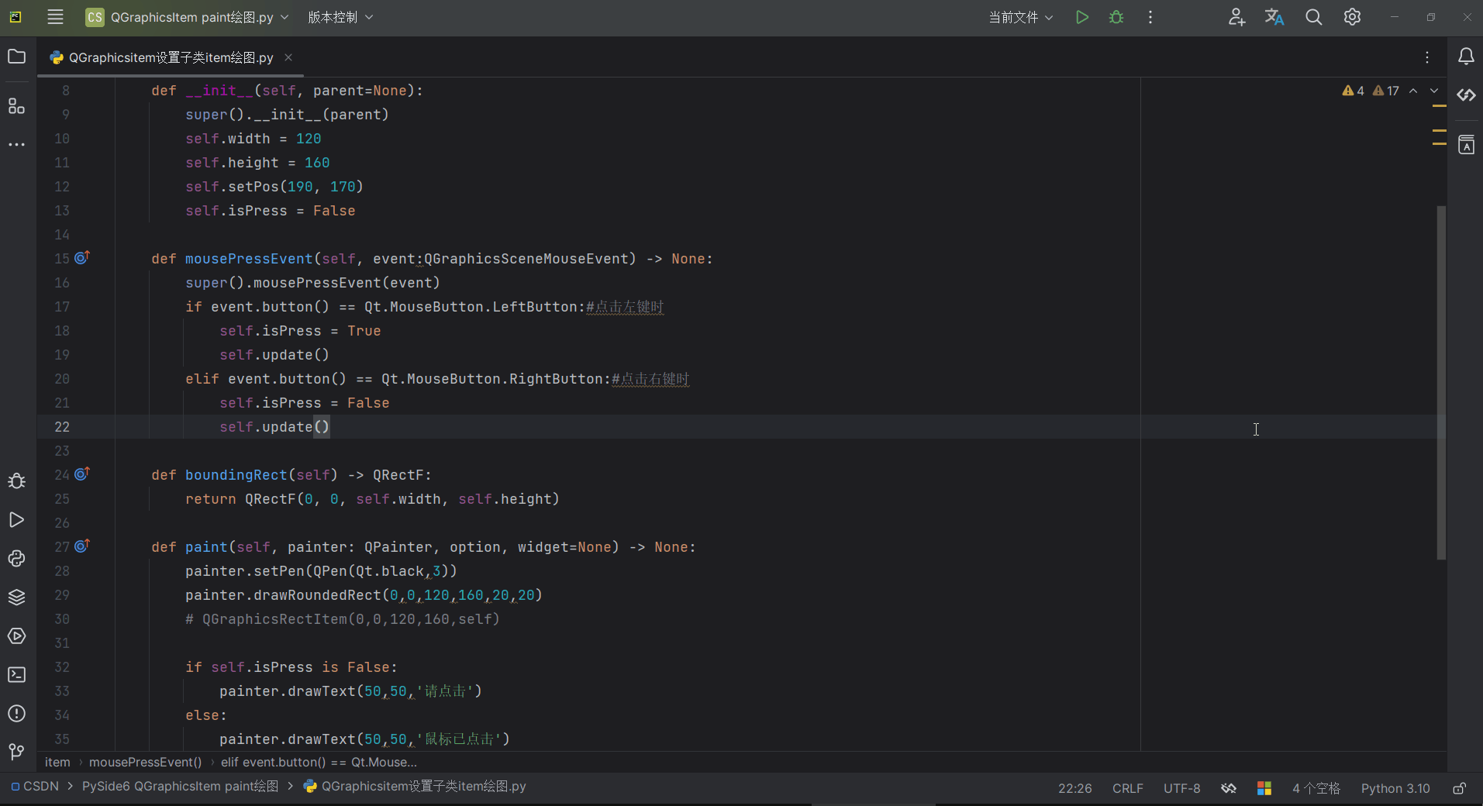
Task: Open the main hamburger menu
Action: [x=54, y=16]
